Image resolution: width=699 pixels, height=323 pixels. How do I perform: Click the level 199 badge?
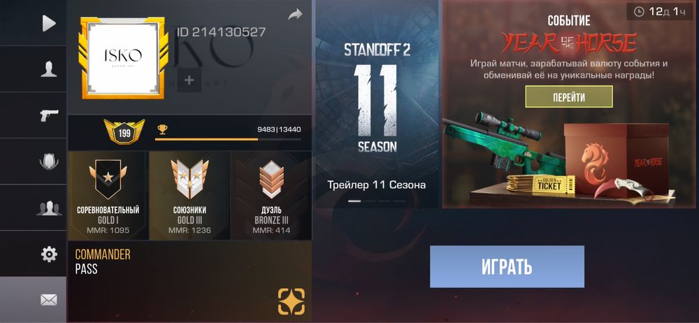124,131
